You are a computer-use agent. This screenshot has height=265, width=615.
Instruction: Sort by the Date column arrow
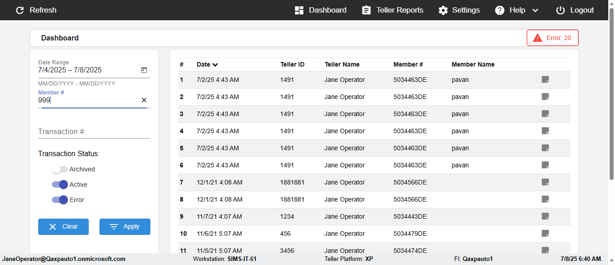pos(215,65)
